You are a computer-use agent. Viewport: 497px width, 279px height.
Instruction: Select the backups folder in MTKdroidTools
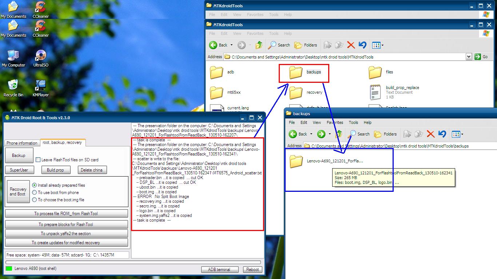click(305, 72)
